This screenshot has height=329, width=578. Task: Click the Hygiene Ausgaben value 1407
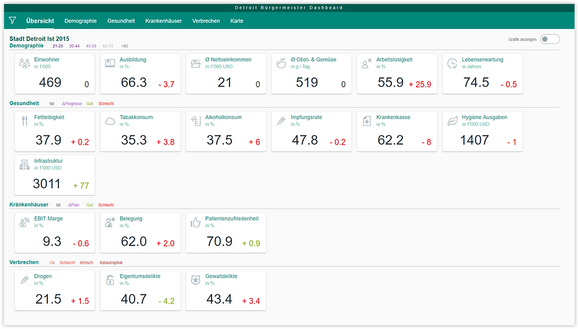(x=475, y=140)
